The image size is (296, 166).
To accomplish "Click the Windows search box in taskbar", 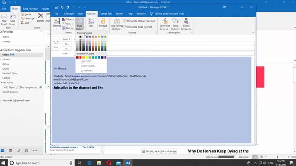I will tap(41, 163).
